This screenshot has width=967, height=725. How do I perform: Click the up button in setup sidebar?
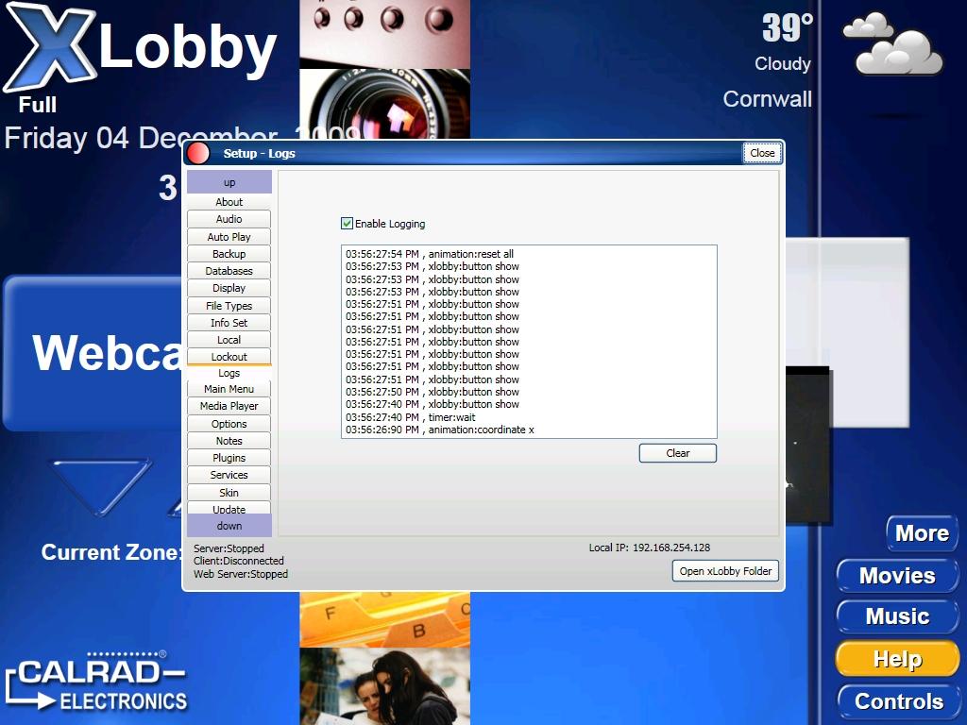[x=229, y=182]
